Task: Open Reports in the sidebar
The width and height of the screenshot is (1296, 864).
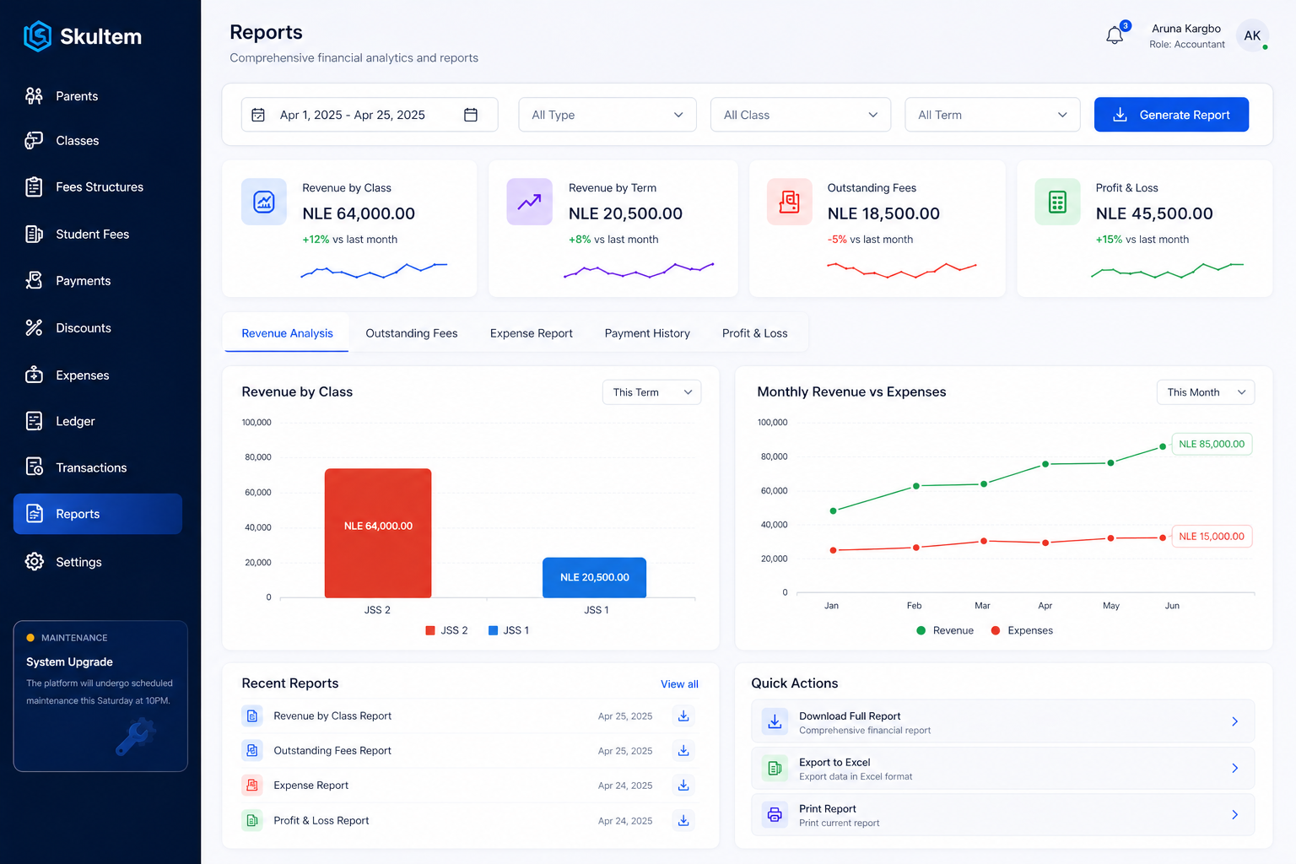Action: point(98,514)
